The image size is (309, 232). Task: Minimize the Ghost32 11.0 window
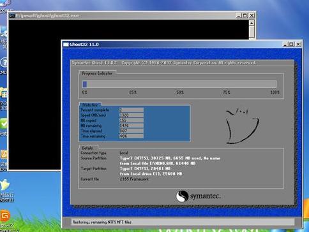[x=285, y=44]
